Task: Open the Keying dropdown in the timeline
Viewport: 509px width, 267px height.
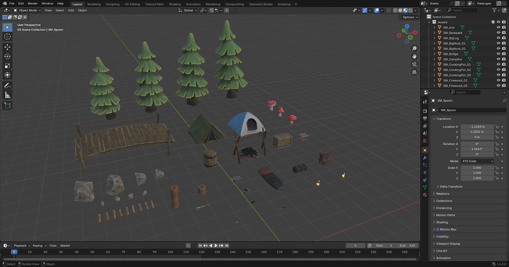Action: 39,246
